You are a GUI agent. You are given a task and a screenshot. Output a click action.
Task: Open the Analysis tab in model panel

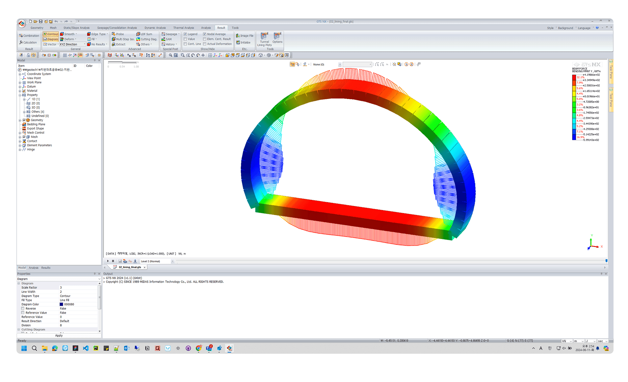(34, 268)
